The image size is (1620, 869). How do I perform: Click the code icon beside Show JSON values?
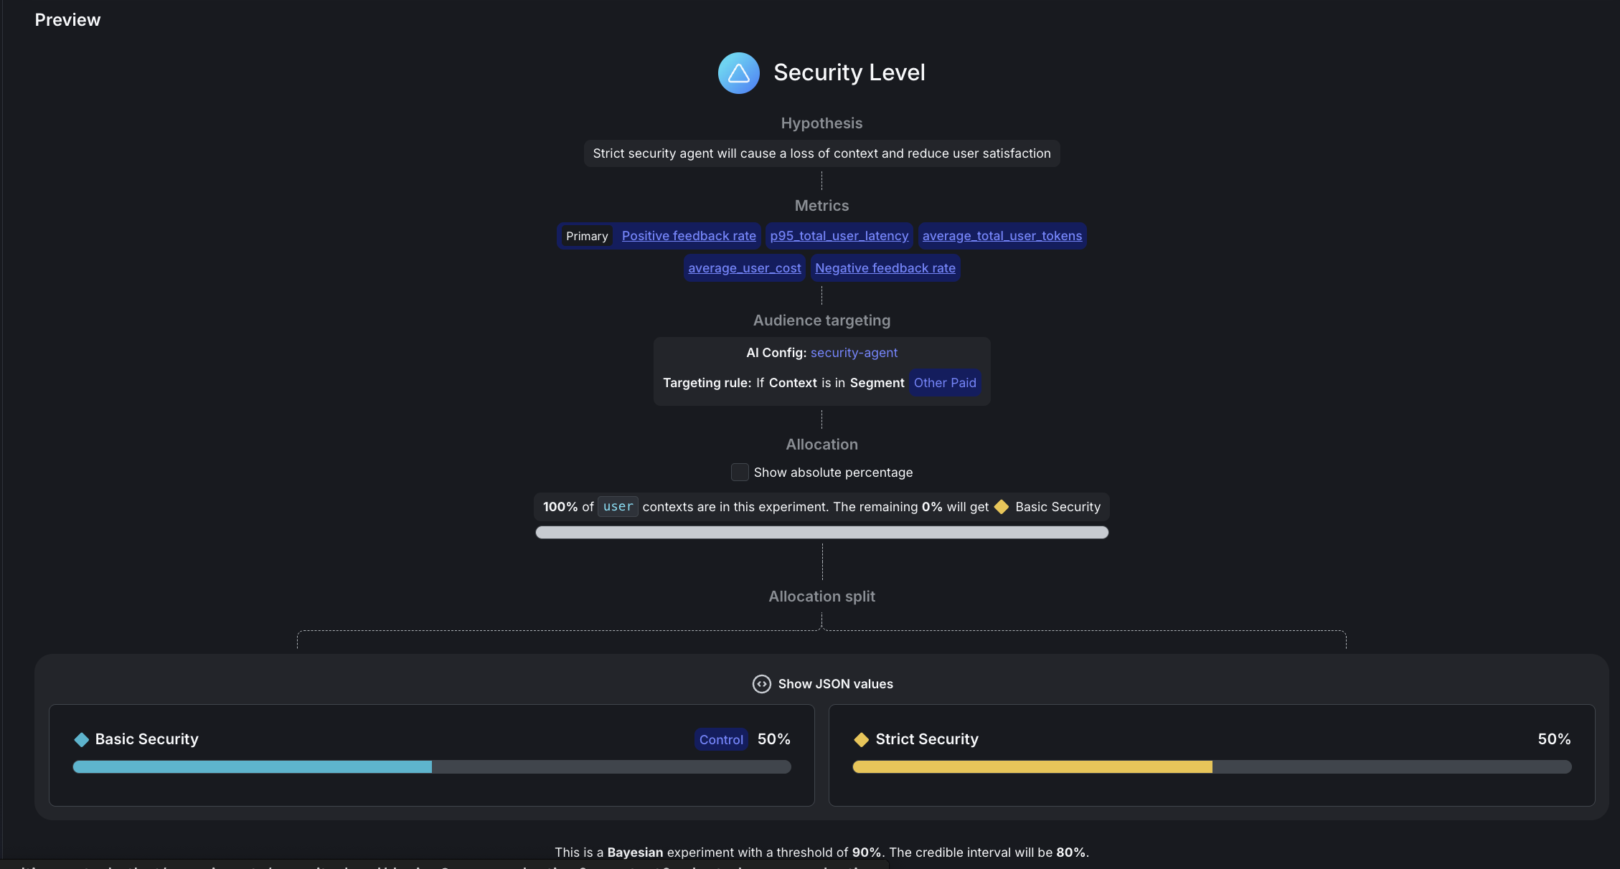tap(760, 684)
